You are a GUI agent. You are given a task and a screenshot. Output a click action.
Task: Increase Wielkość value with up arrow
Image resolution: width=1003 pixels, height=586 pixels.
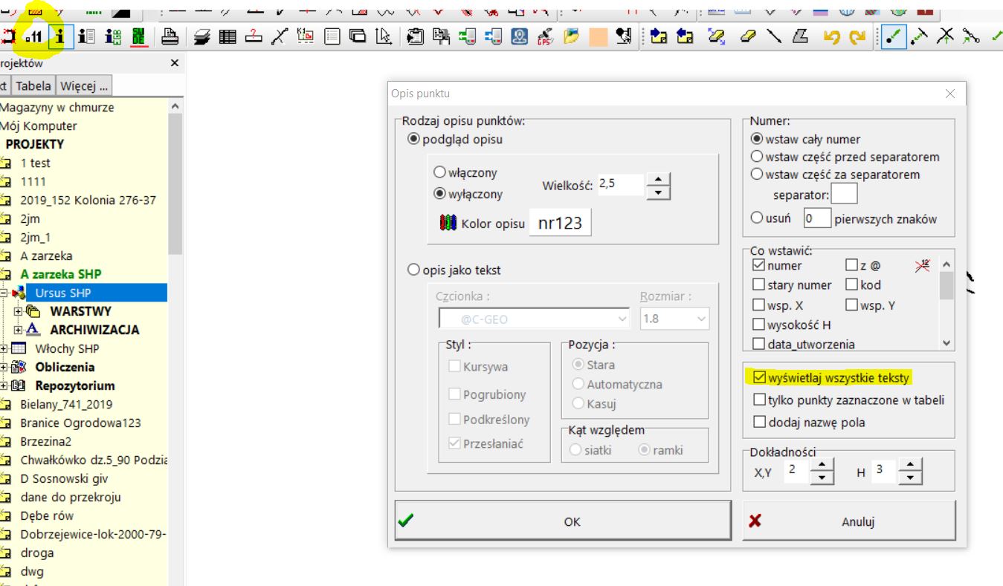tap(658, 178)
